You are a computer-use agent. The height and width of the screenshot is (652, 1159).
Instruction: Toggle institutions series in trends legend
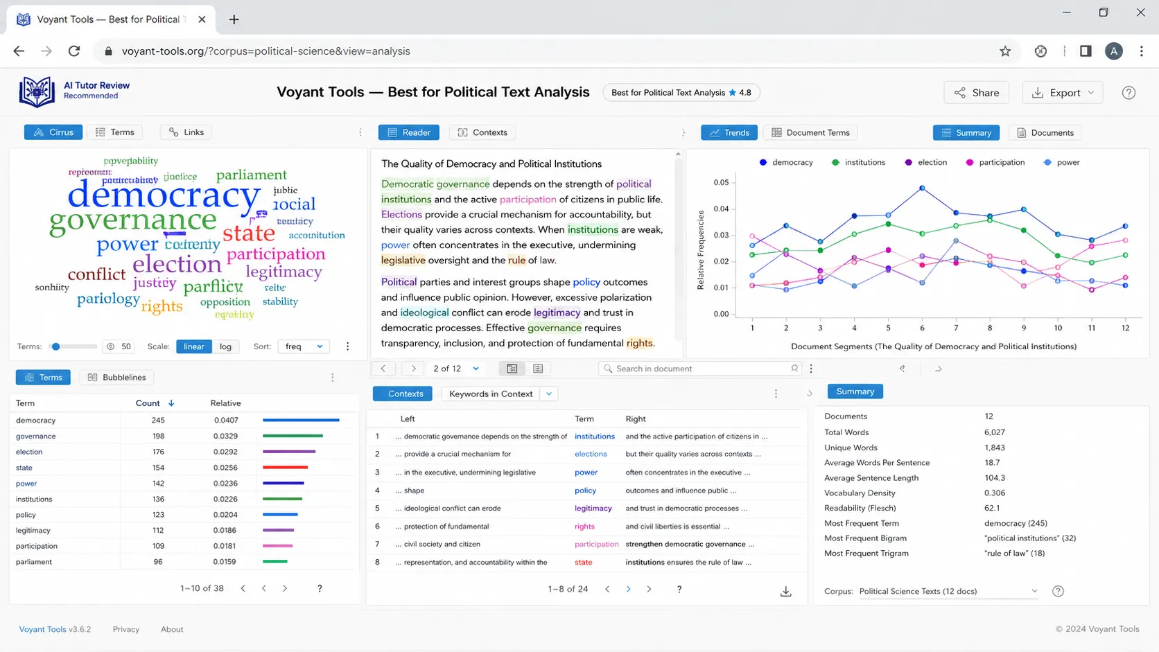[858, 162]
